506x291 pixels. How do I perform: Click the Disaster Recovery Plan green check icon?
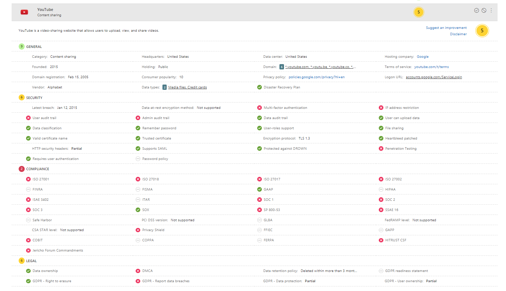tap(259, 87)
